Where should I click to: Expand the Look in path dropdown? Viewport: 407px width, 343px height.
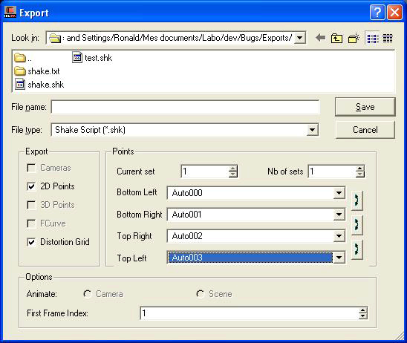299,38
